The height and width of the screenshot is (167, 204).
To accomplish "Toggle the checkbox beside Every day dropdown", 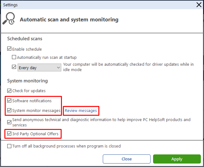I will 14,67.
